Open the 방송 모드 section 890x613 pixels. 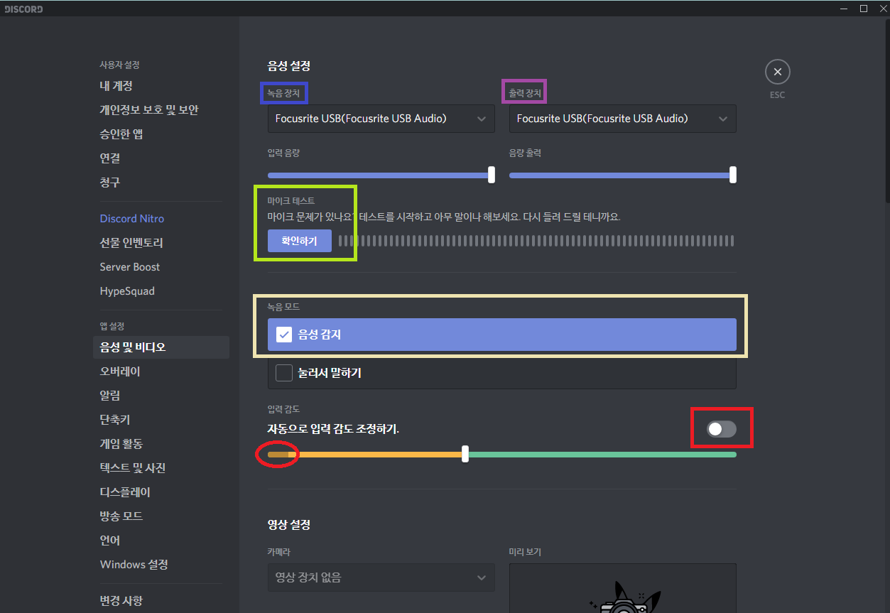121,516
